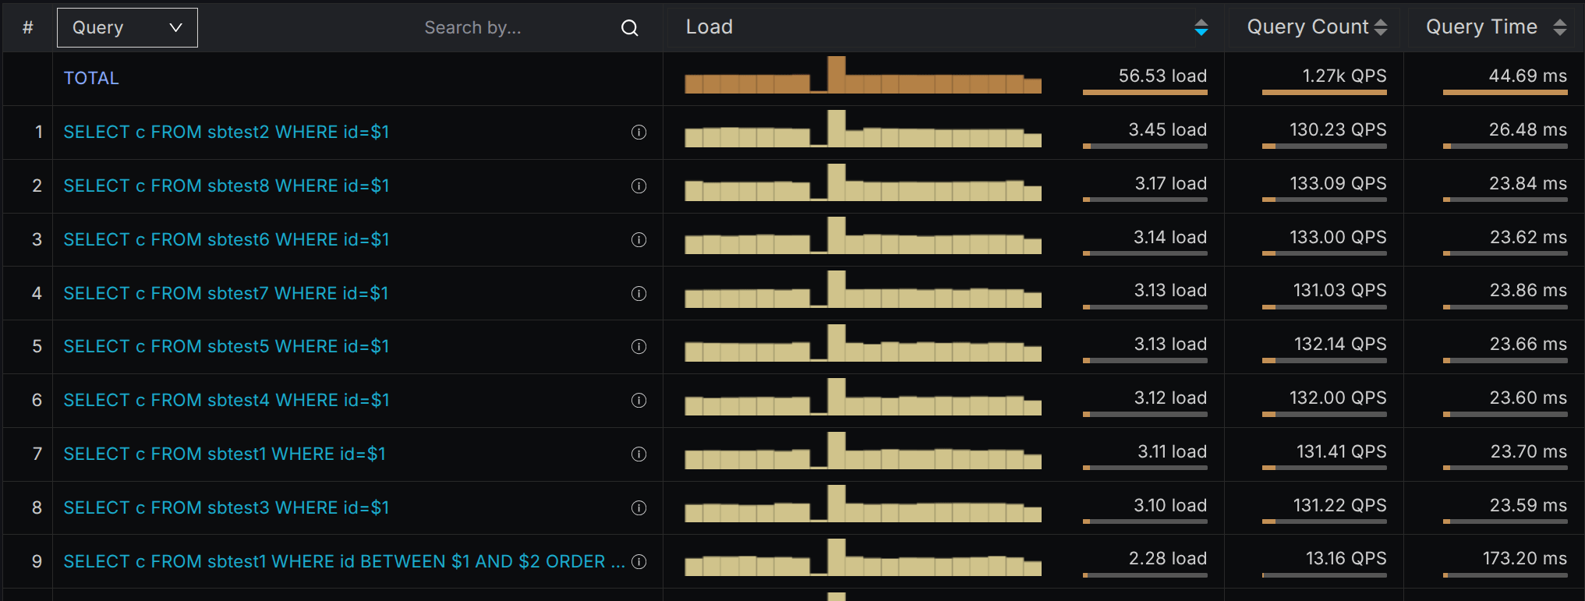Show info for sbtest6 query row
Screen dimensions: 1585x601
(x=639, y=240)
